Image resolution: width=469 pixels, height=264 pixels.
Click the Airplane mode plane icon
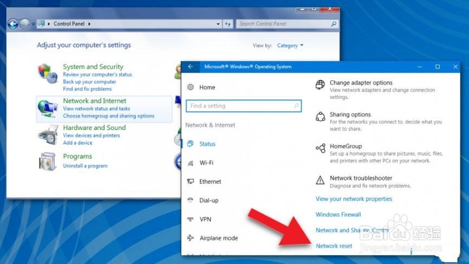pos(191,238)
